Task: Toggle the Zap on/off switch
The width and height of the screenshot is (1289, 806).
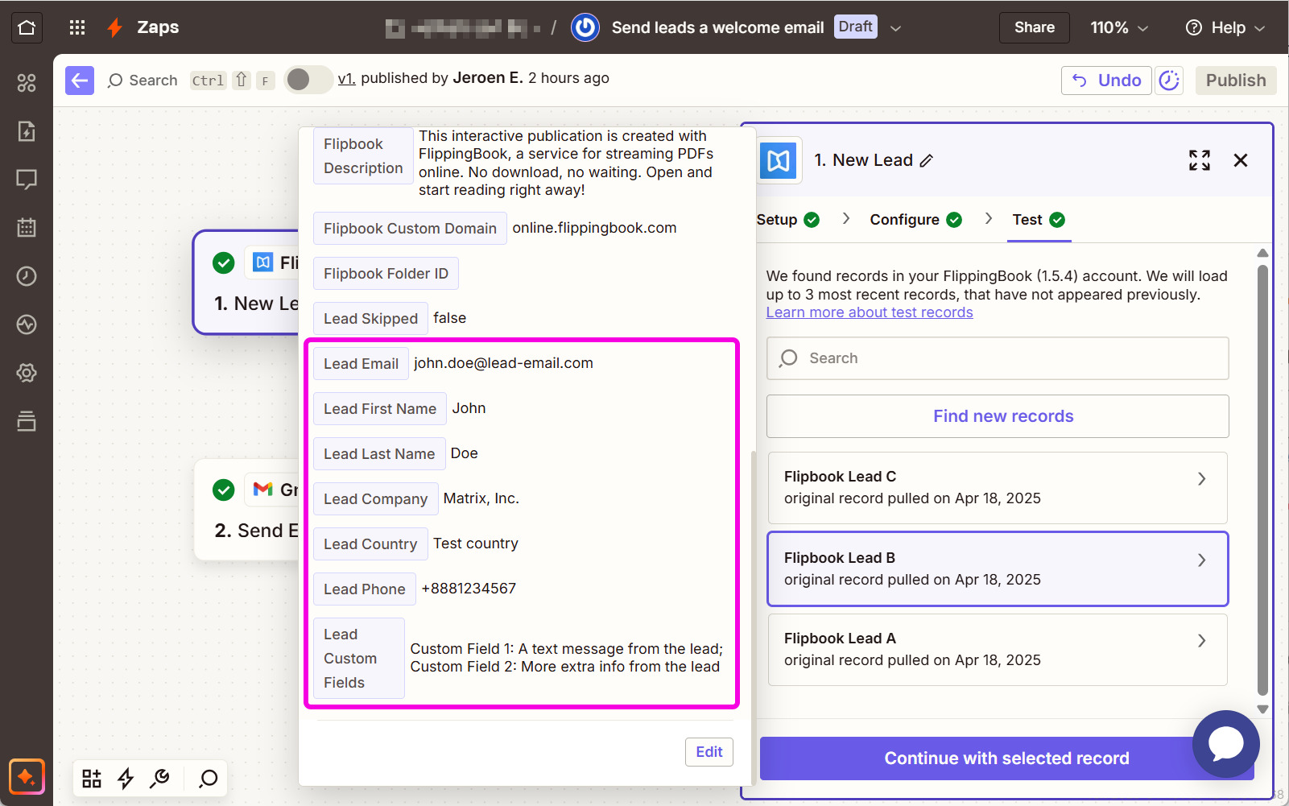Action: coord(308,80)
